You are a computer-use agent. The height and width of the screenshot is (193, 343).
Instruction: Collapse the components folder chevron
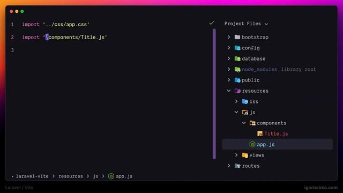point(244,123)
